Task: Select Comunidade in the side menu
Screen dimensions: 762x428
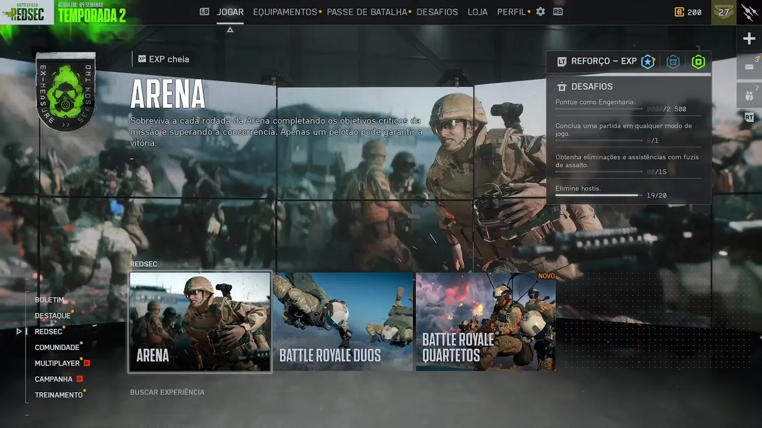Action: (57, 347)
